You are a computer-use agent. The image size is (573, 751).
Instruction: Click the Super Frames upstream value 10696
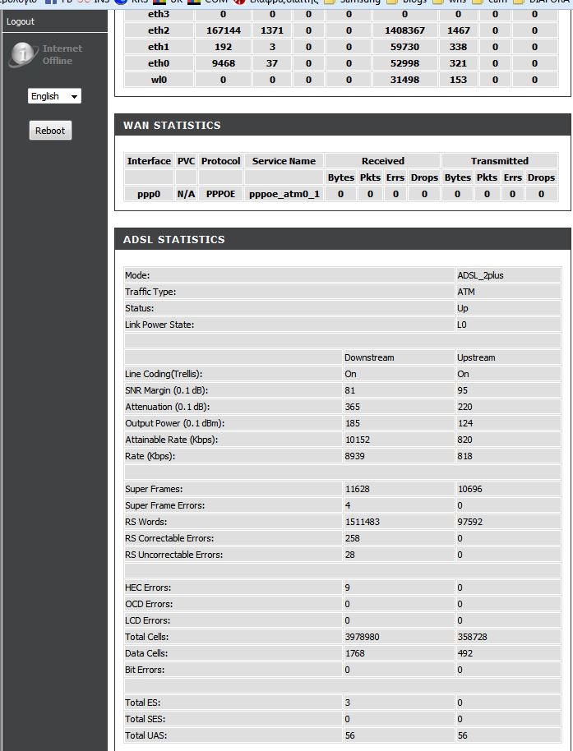470,489
